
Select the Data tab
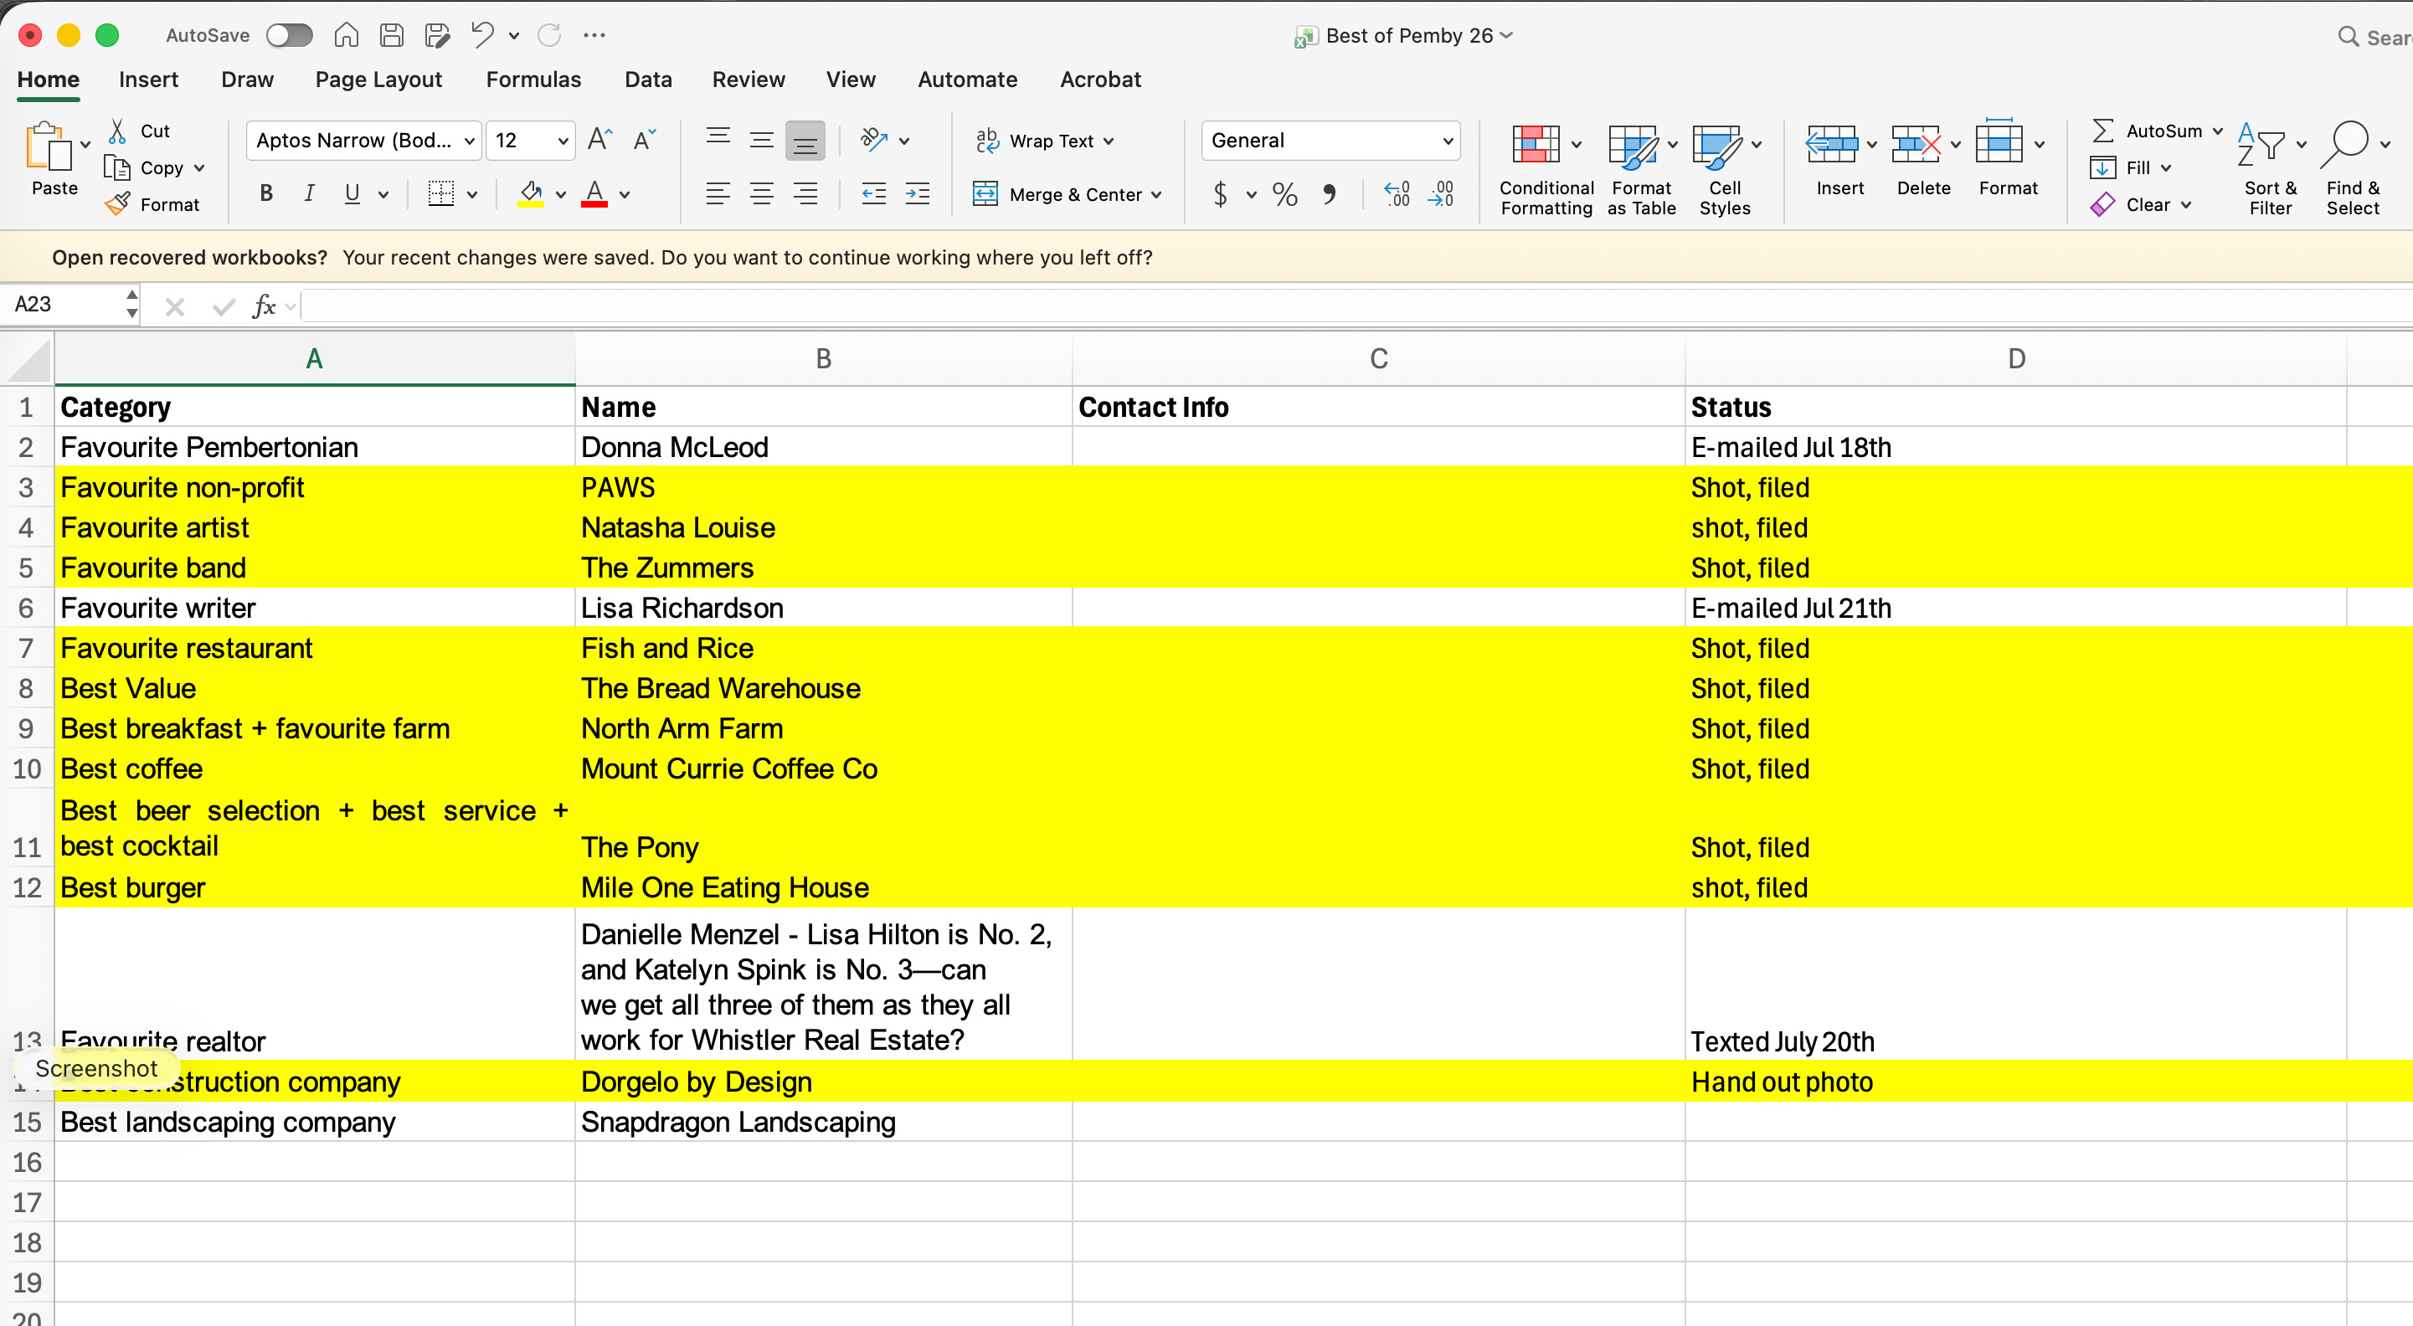pyautogui.click(x=648, y=80)
